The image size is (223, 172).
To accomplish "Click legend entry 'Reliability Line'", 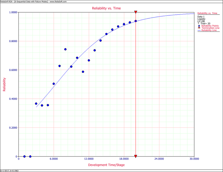I will tap(209, 30).
